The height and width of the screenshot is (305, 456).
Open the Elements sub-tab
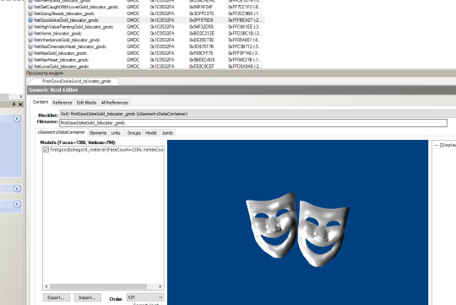(98, 133)
